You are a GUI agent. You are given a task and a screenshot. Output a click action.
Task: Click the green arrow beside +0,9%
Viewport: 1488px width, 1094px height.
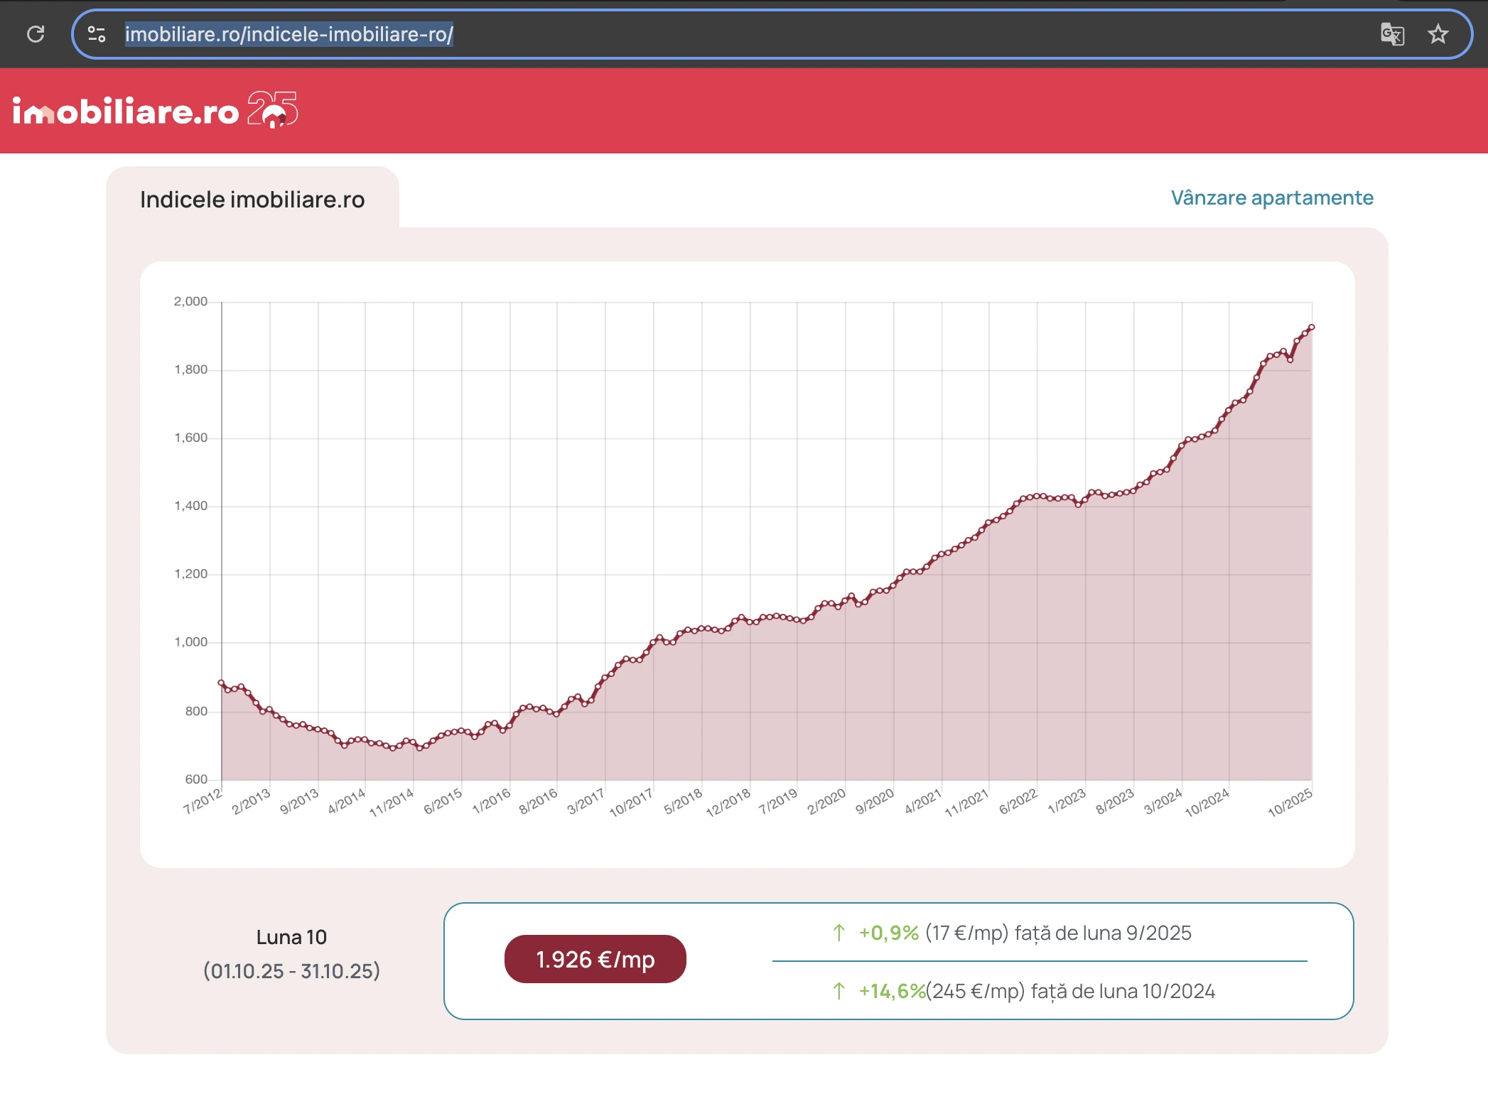tap(839, 933)
